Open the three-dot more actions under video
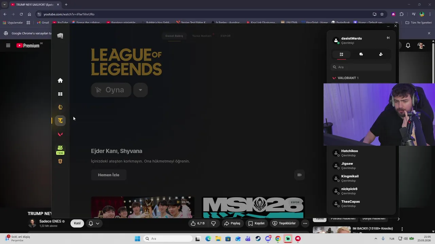Screen dimensions: 435x244 305,223
